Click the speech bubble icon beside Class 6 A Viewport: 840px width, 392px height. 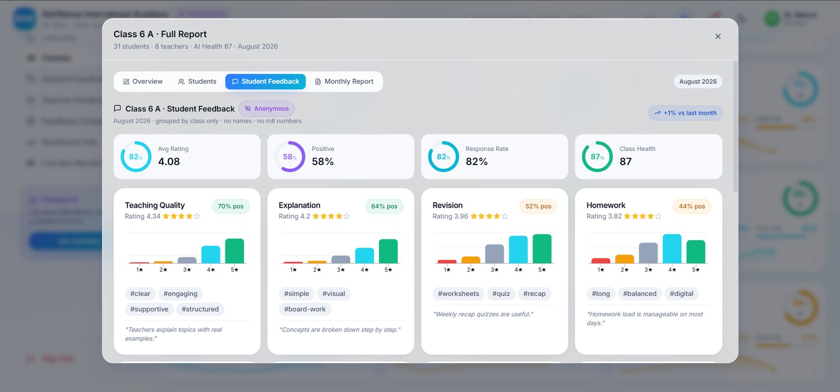coord(118,109)
